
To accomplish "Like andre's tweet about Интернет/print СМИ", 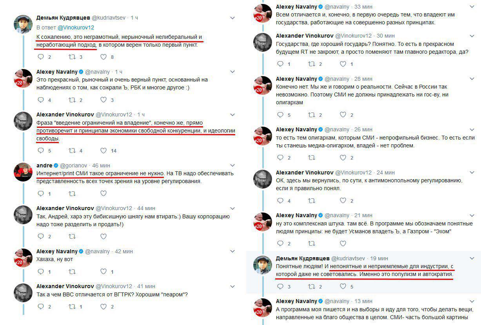I will [103, 193].
